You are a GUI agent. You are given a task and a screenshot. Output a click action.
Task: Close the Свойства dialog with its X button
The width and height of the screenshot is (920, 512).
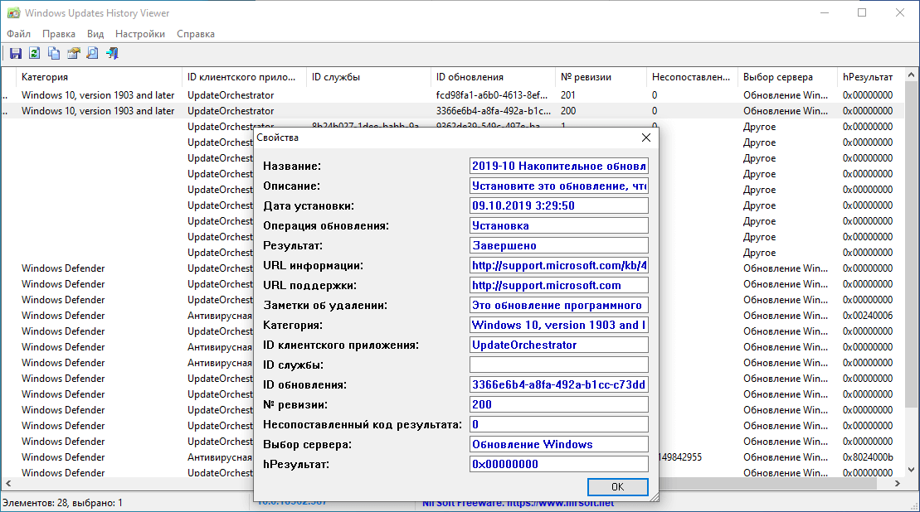tap(646, 137)
